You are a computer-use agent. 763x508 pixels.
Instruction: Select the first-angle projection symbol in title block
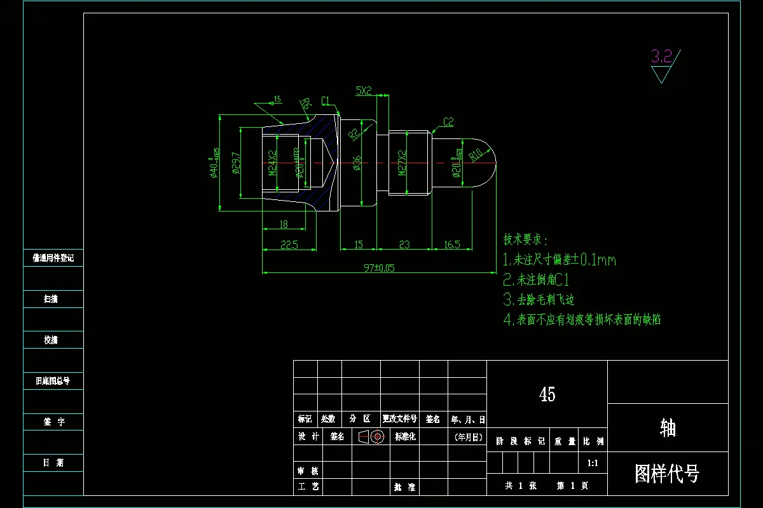click(371, 437)
